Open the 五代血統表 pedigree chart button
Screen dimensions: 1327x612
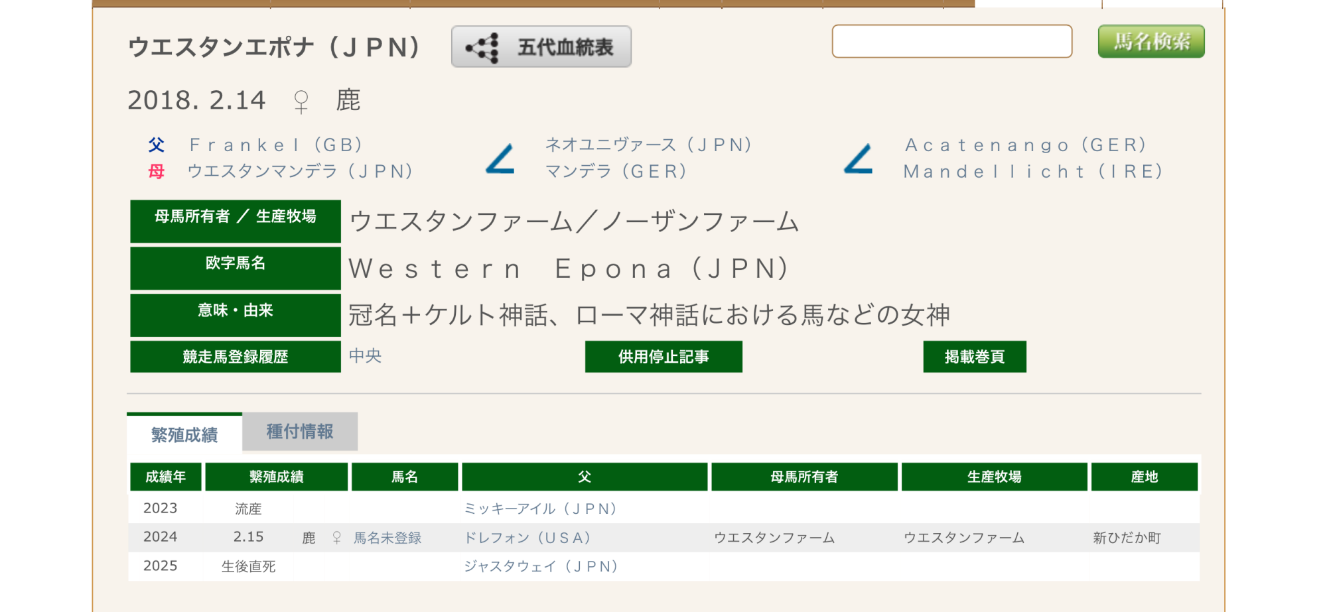tap(541, 46)
